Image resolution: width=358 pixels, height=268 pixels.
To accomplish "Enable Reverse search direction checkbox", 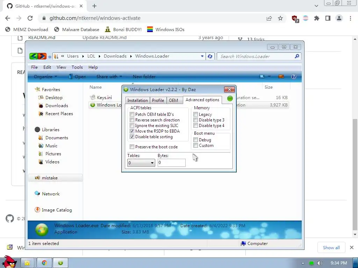I will click(x=132, y=120).
